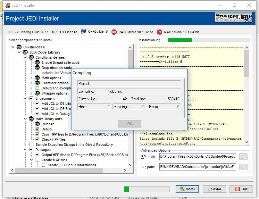Uncheck Copy HPP files checkbox

[38, 134]
